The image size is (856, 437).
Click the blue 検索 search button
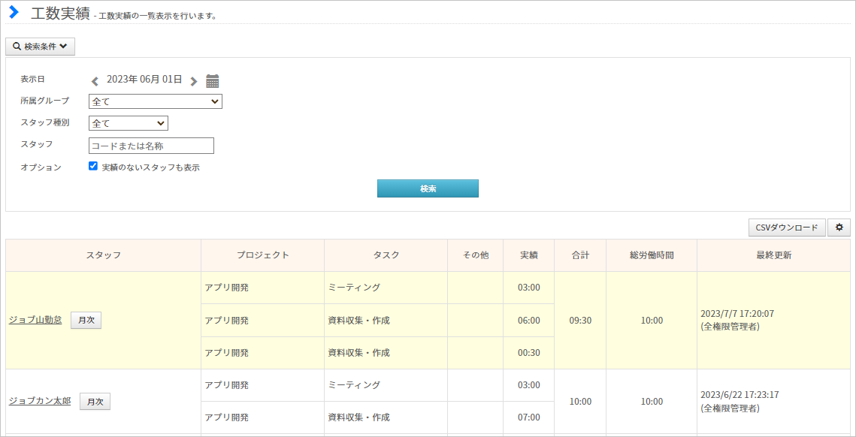428,188
